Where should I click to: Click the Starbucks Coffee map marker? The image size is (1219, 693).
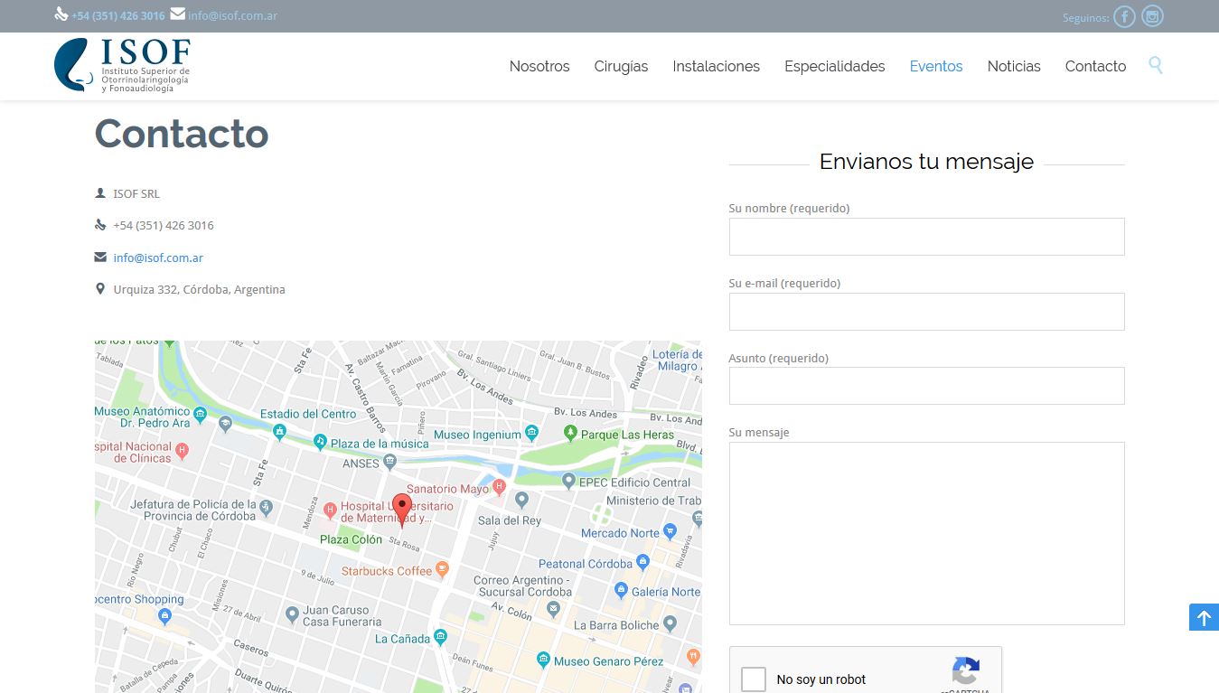pyautogui.click(x=442, y=569)
